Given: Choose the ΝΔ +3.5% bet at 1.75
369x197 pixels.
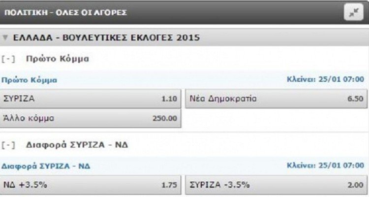Looking at the screenshot, I should point(91,185).
